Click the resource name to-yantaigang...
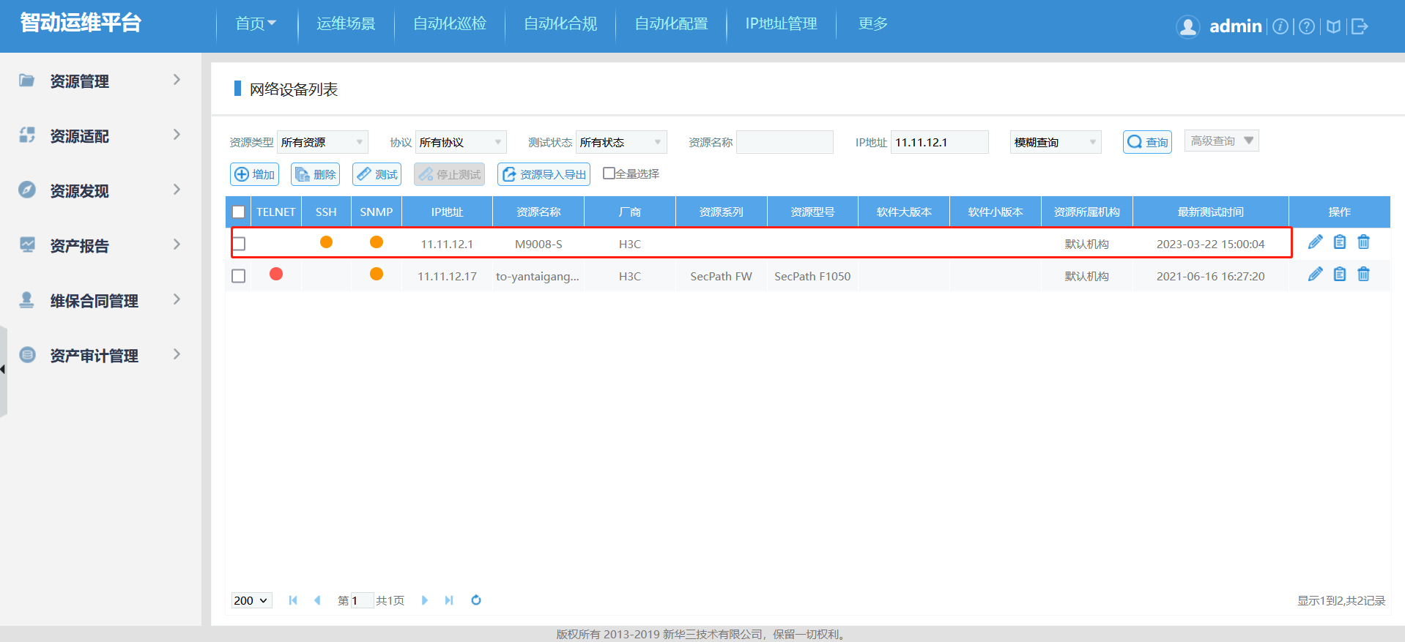Screen dimensions: 1405x642 click(x=538, y=277)
